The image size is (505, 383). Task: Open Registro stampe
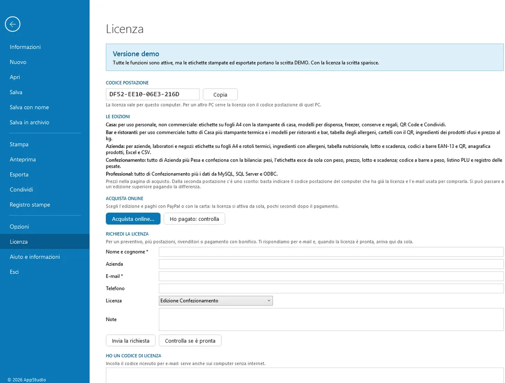pyautogui.click(x=45, y=205)
